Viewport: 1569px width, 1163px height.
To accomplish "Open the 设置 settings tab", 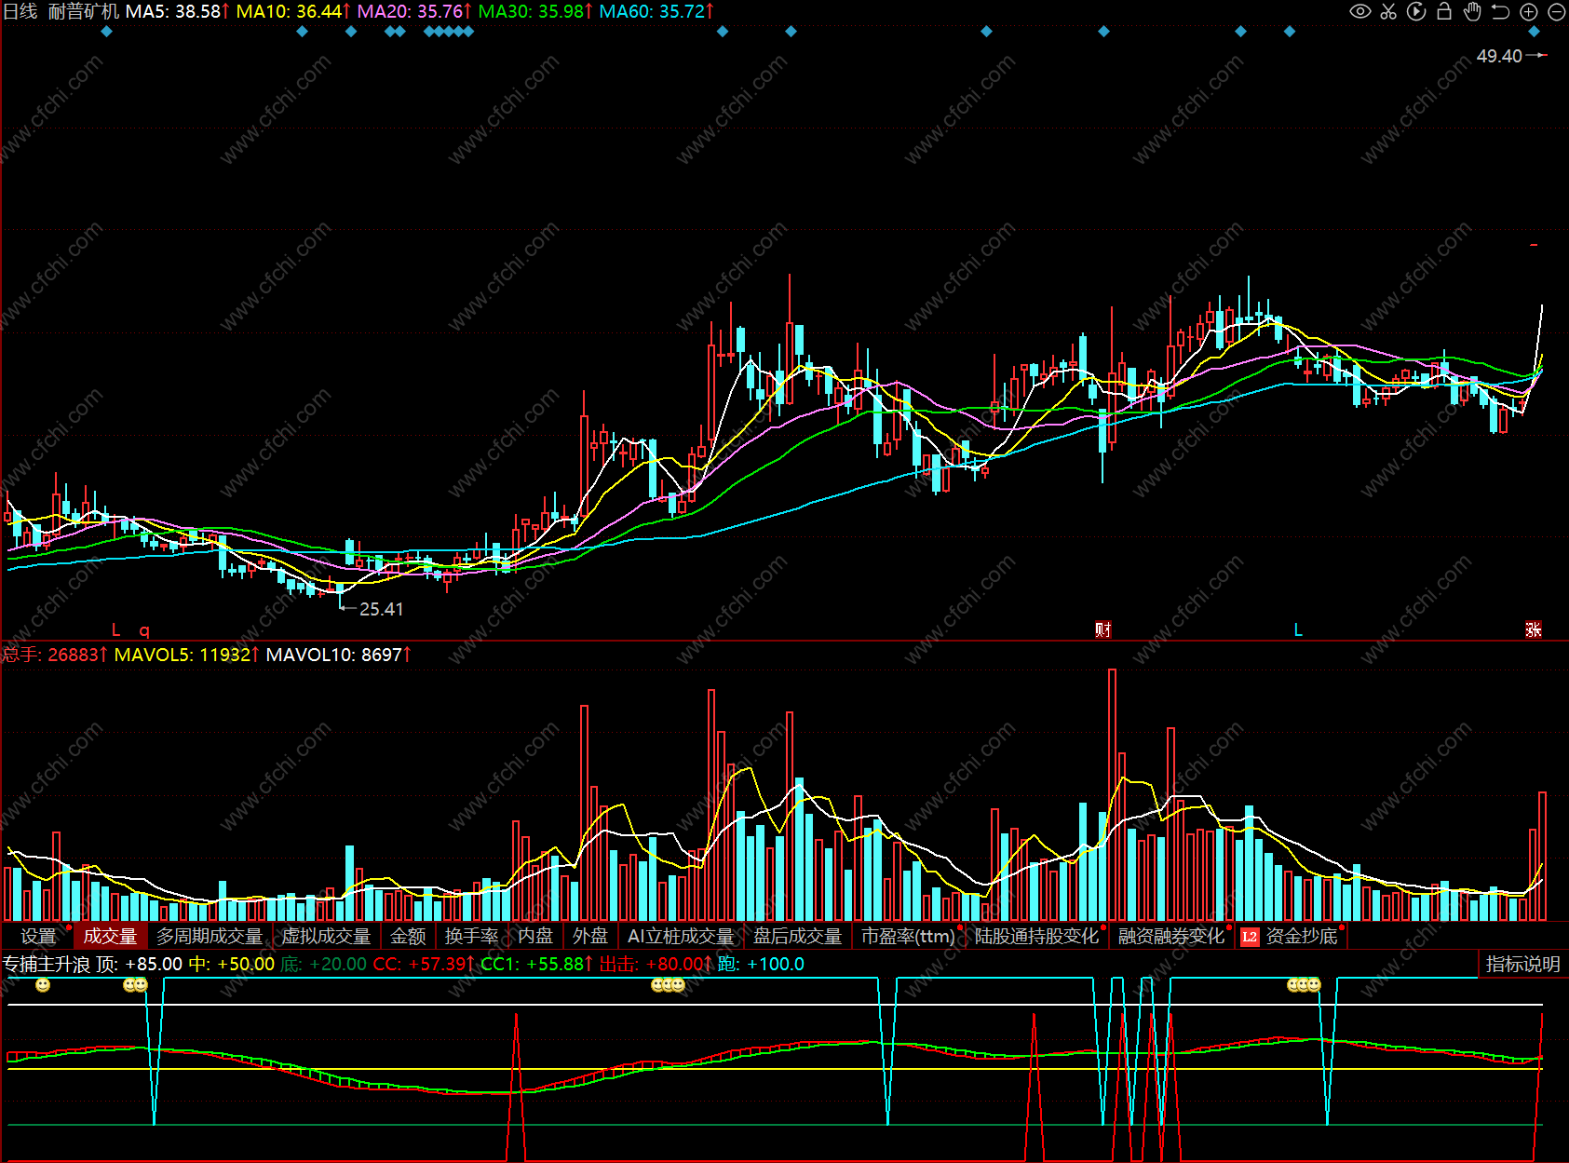I will pyautogui.click(x=38, y=936).
